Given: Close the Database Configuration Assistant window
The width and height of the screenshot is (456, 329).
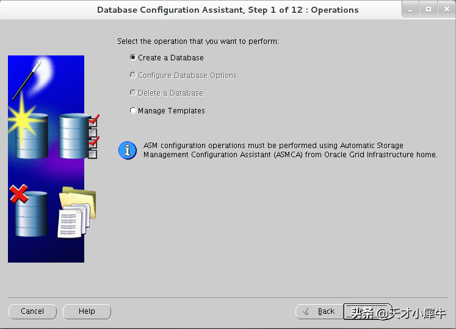Looking at the screenshot, I should click(x=447, y=10).
